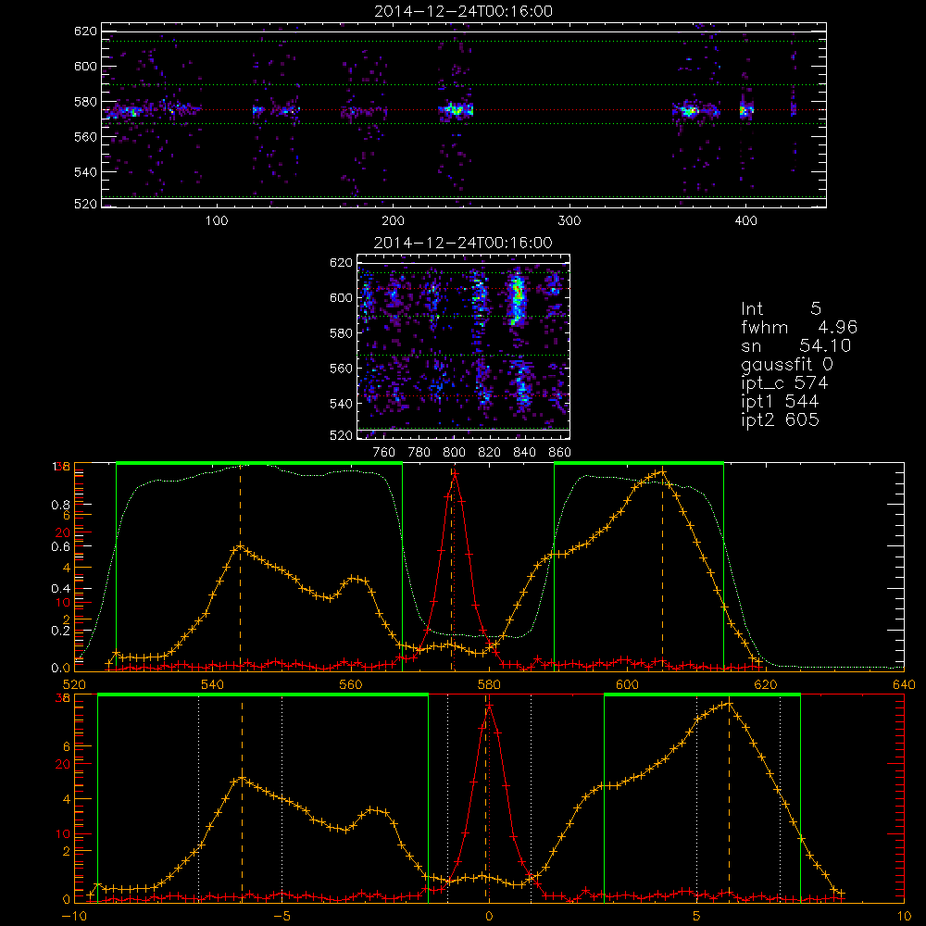Click the orange curve's highest peak in the bottom plot
Viewport: 926px width, 926px height.
tap(730, 703)
